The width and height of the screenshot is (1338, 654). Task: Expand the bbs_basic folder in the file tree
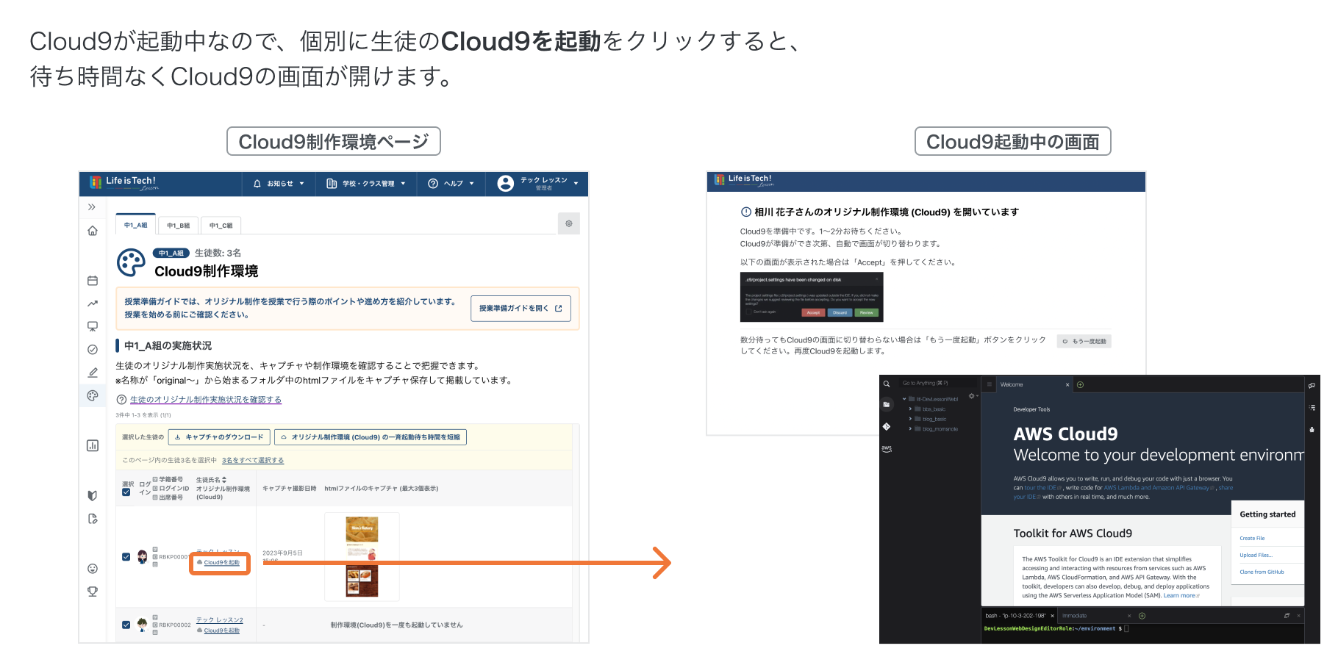(x=911, y=409)
